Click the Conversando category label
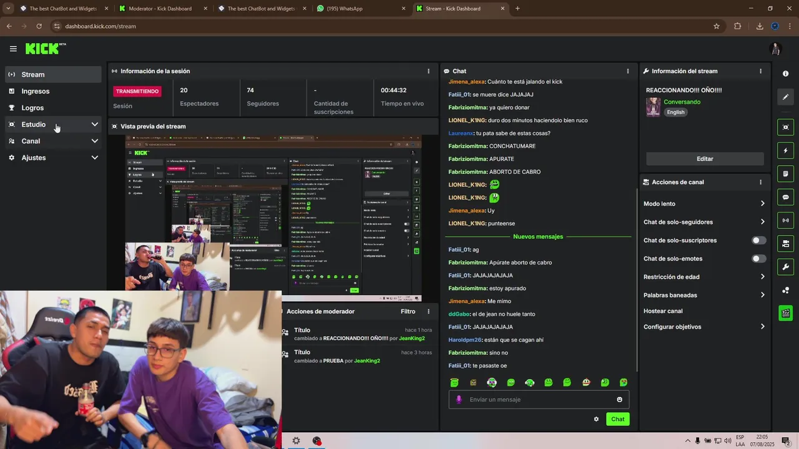This screenshot has width=799, height=449. (x=682, y=102)
